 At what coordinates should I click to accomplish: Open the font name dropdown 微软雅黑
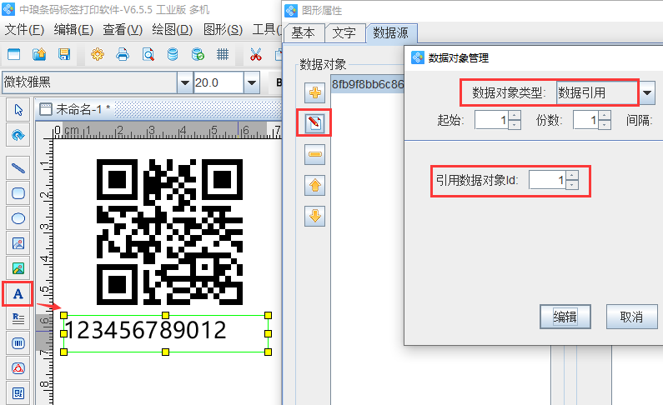(x=184, y=82)
